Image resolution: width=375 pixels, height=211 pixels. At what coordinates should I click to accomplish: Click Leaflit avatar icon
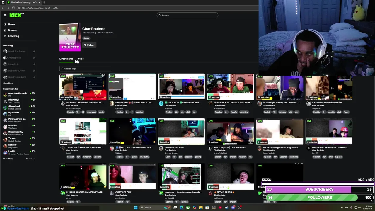(5, 152)
